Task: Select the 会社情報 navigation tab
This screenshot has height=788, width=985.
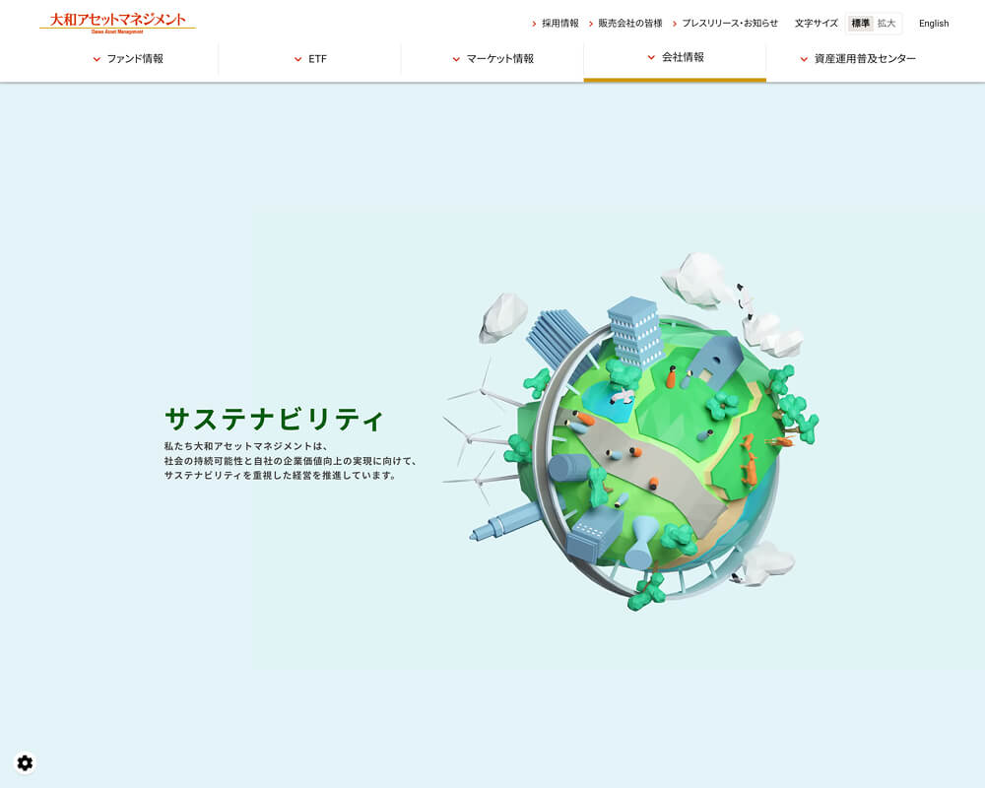Action: [683, 57]
